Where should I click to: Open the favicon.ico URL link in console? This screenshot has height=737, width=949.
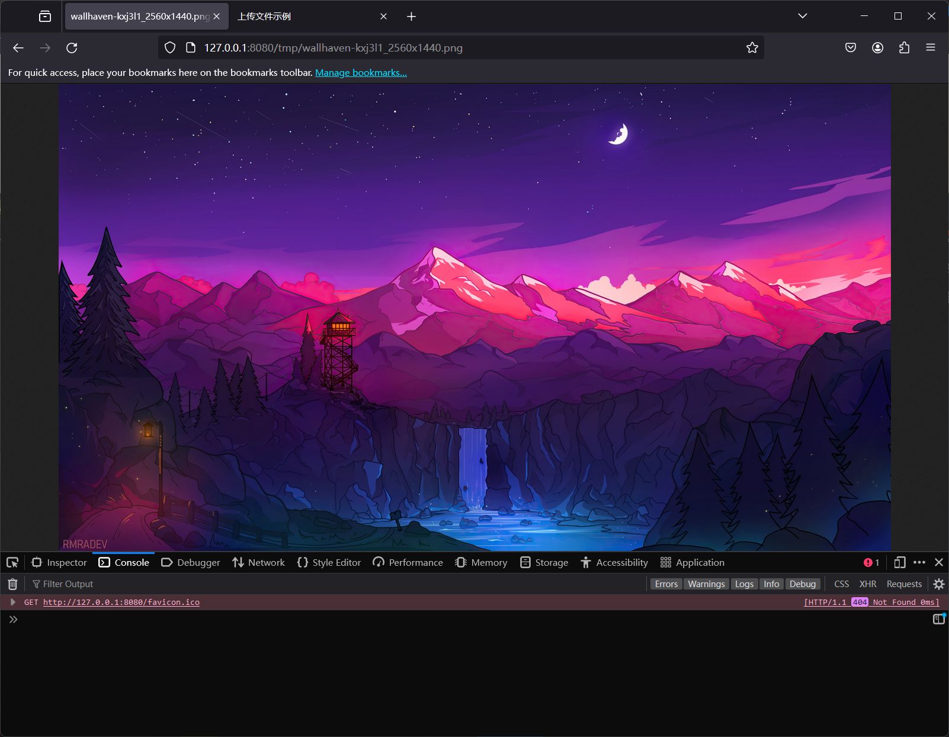pos(121,602)
